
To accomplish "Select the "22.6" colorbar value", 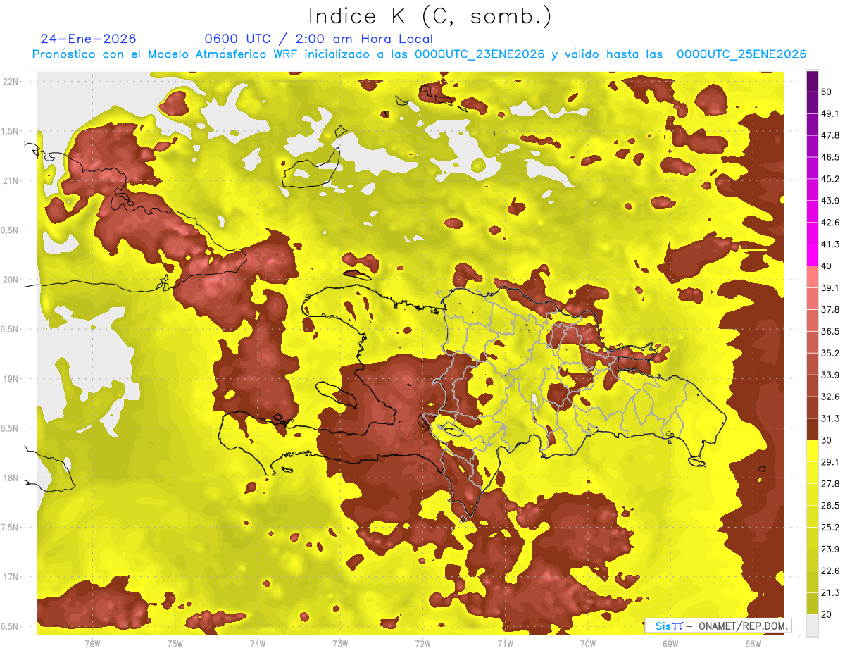I will [x=830, y=571].
